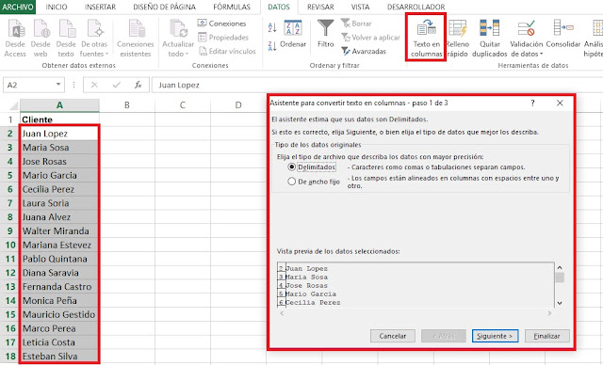Viewport: 603px width, 365px height.
Task: Click the Siguiente button
Action: pyautogui.click(x=495, y=336)
